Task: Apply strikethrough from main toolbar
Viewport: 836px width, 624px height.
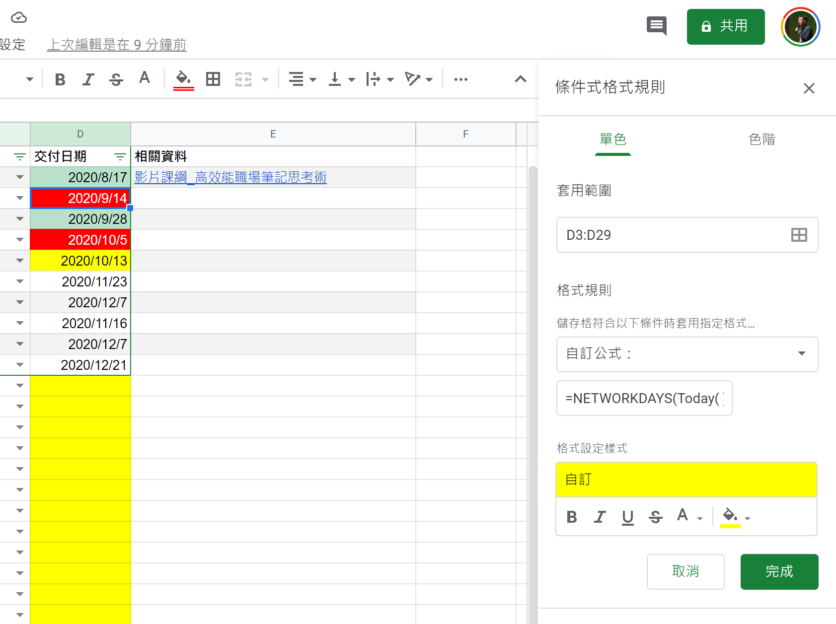Action: (116, 79)
